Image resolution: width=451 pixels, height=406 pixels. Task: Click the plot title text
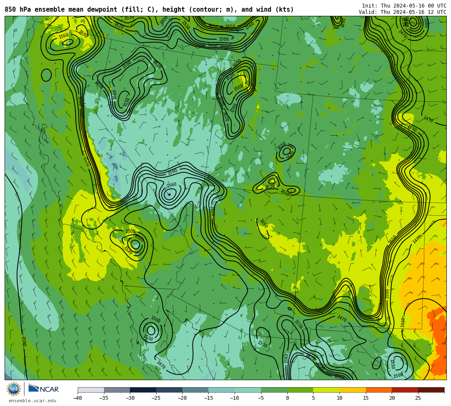click(x=149, y=10)
